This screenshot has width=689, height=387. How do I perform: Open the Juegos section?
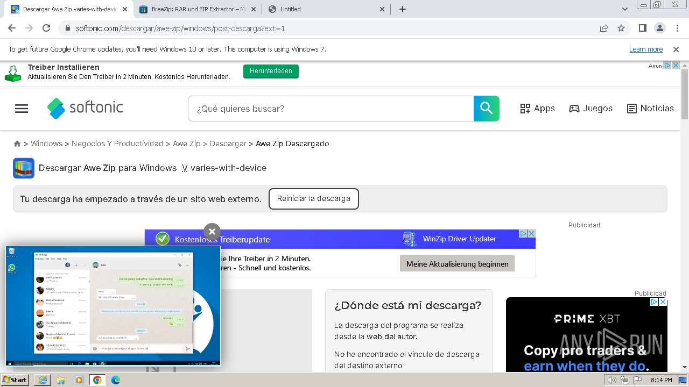(590, 109)
